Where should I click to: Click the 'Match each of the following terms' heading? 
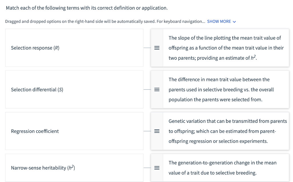pyautogui.click(x=87, y=8)
